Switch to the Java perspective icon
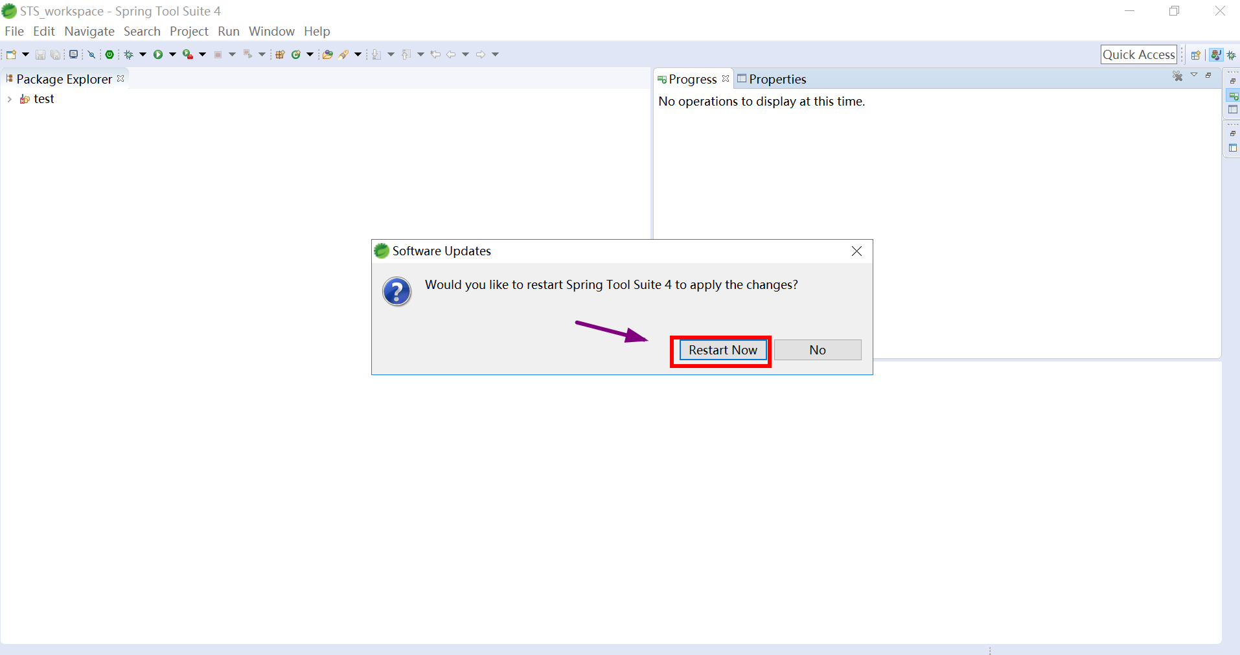The height and width of the screenshot is (655, 1240). (1216, 55)
